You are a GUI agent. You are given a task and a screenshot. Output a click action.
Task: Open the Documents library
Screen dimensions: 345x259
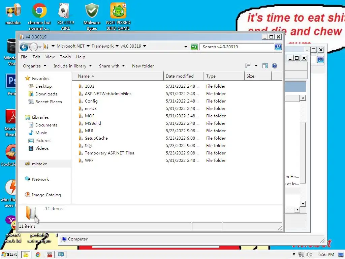[x=46, y=125]
